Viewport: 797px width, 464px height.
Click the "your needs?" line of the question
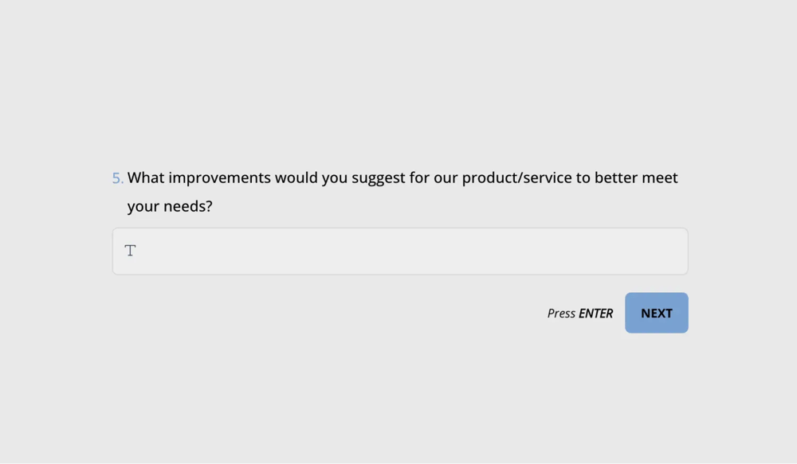[170, 207]
